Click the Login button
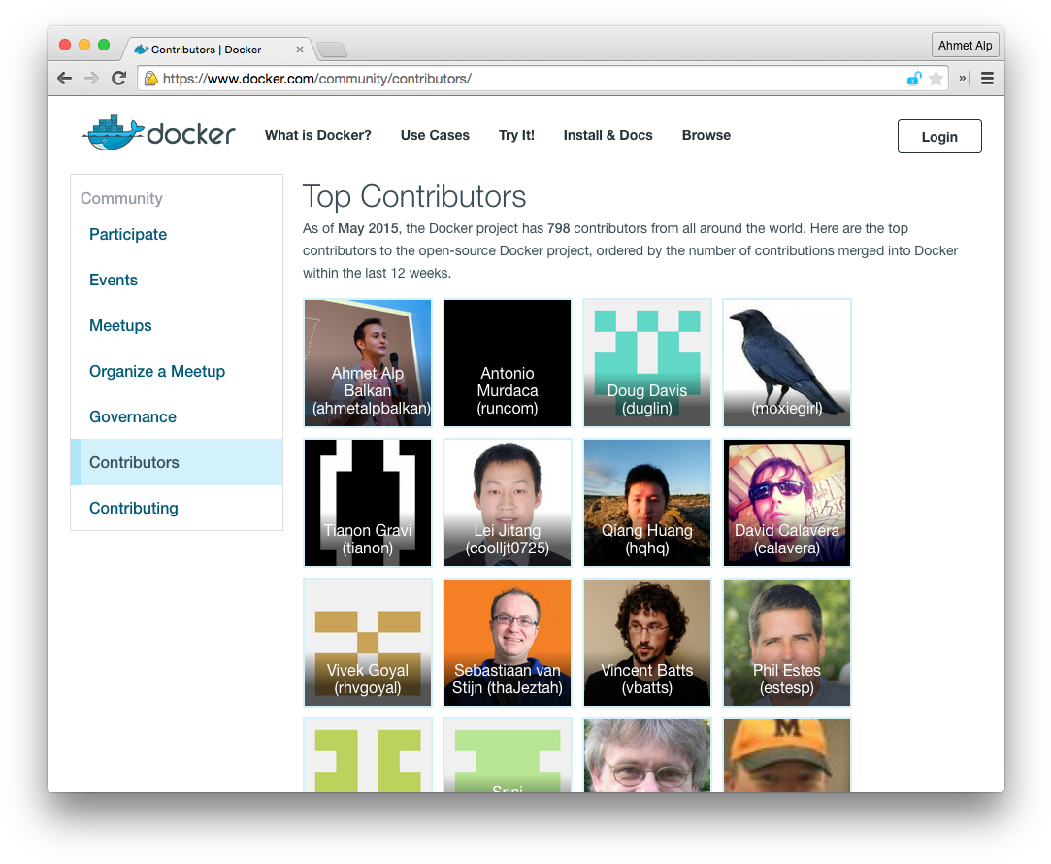Viewport: 1051px width, 864px height. 938,137
